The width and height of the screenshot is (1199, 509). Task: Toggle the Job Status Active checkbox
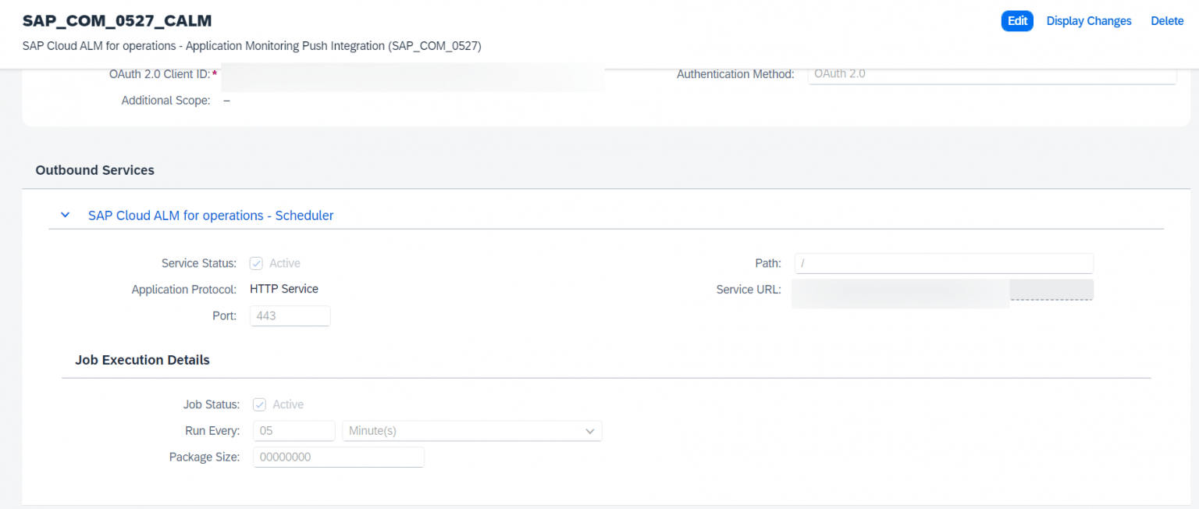point(259,404)
